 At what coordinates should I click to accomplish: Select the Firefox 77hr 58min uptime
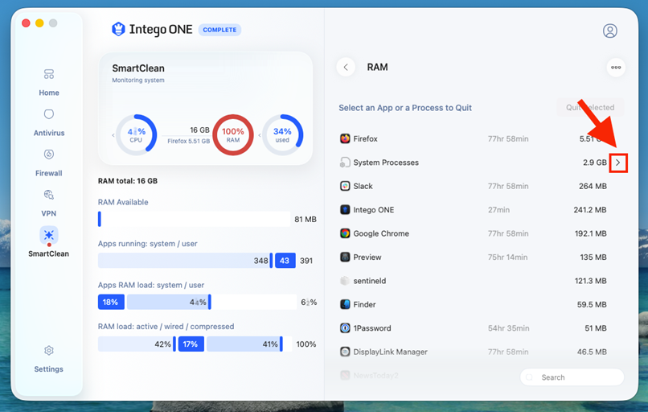[x=508, y=139]
